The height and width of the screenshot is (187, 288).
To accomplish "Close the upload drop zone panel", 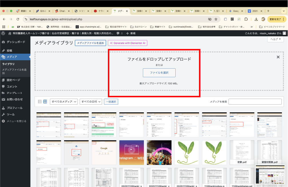I will click(278, 57).
